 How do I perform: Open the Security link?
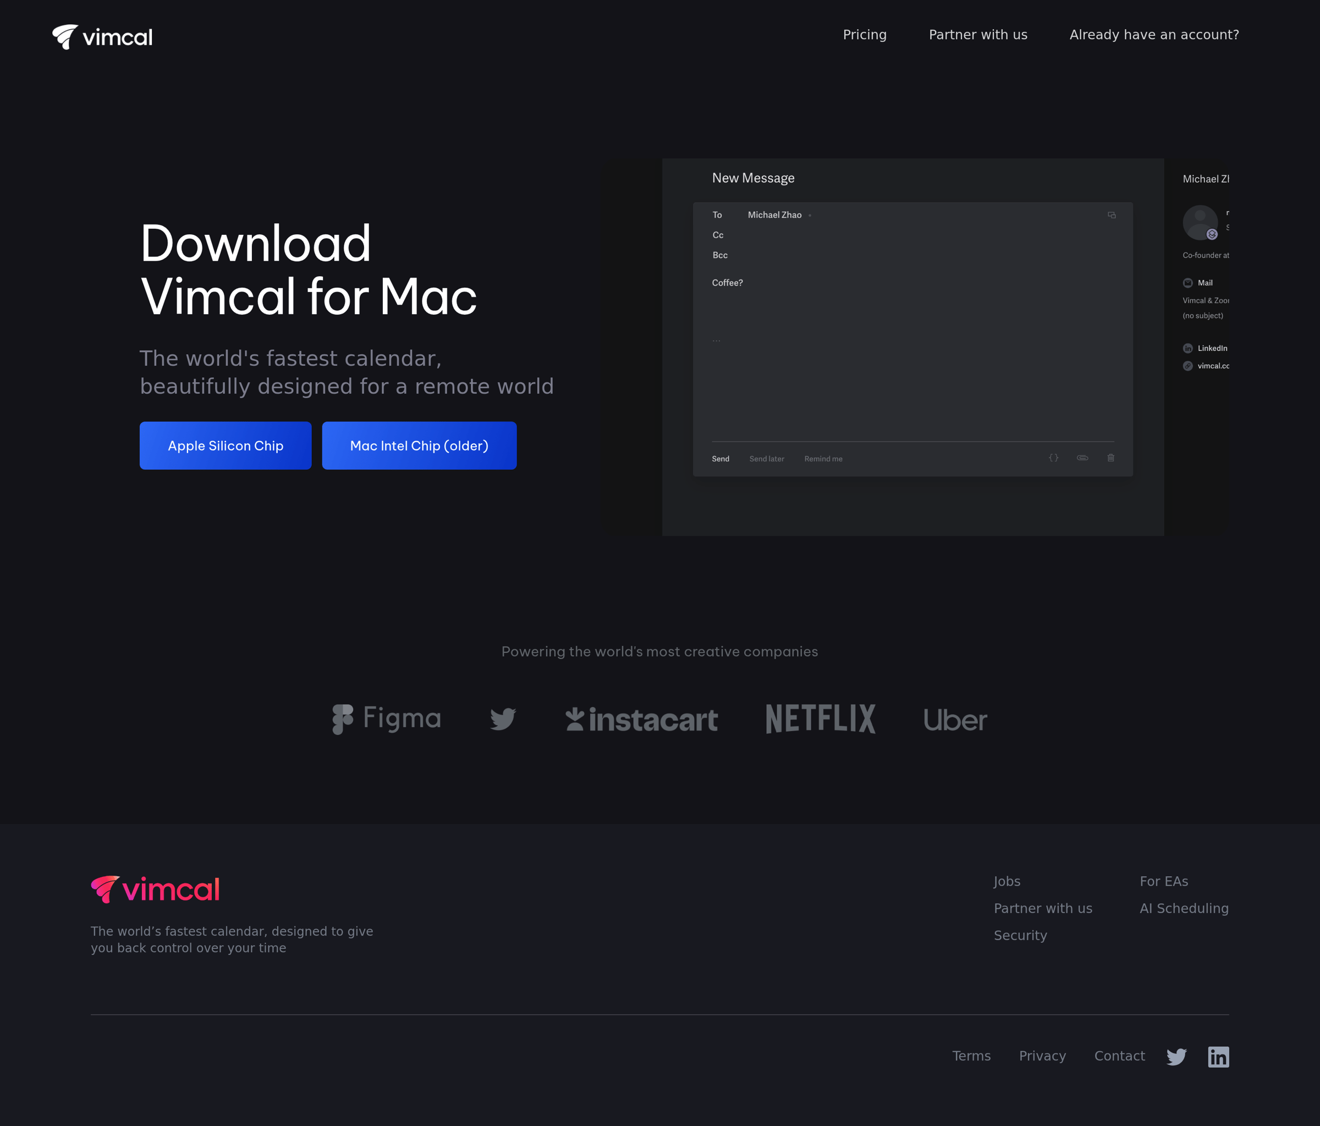pos(1021,936)
